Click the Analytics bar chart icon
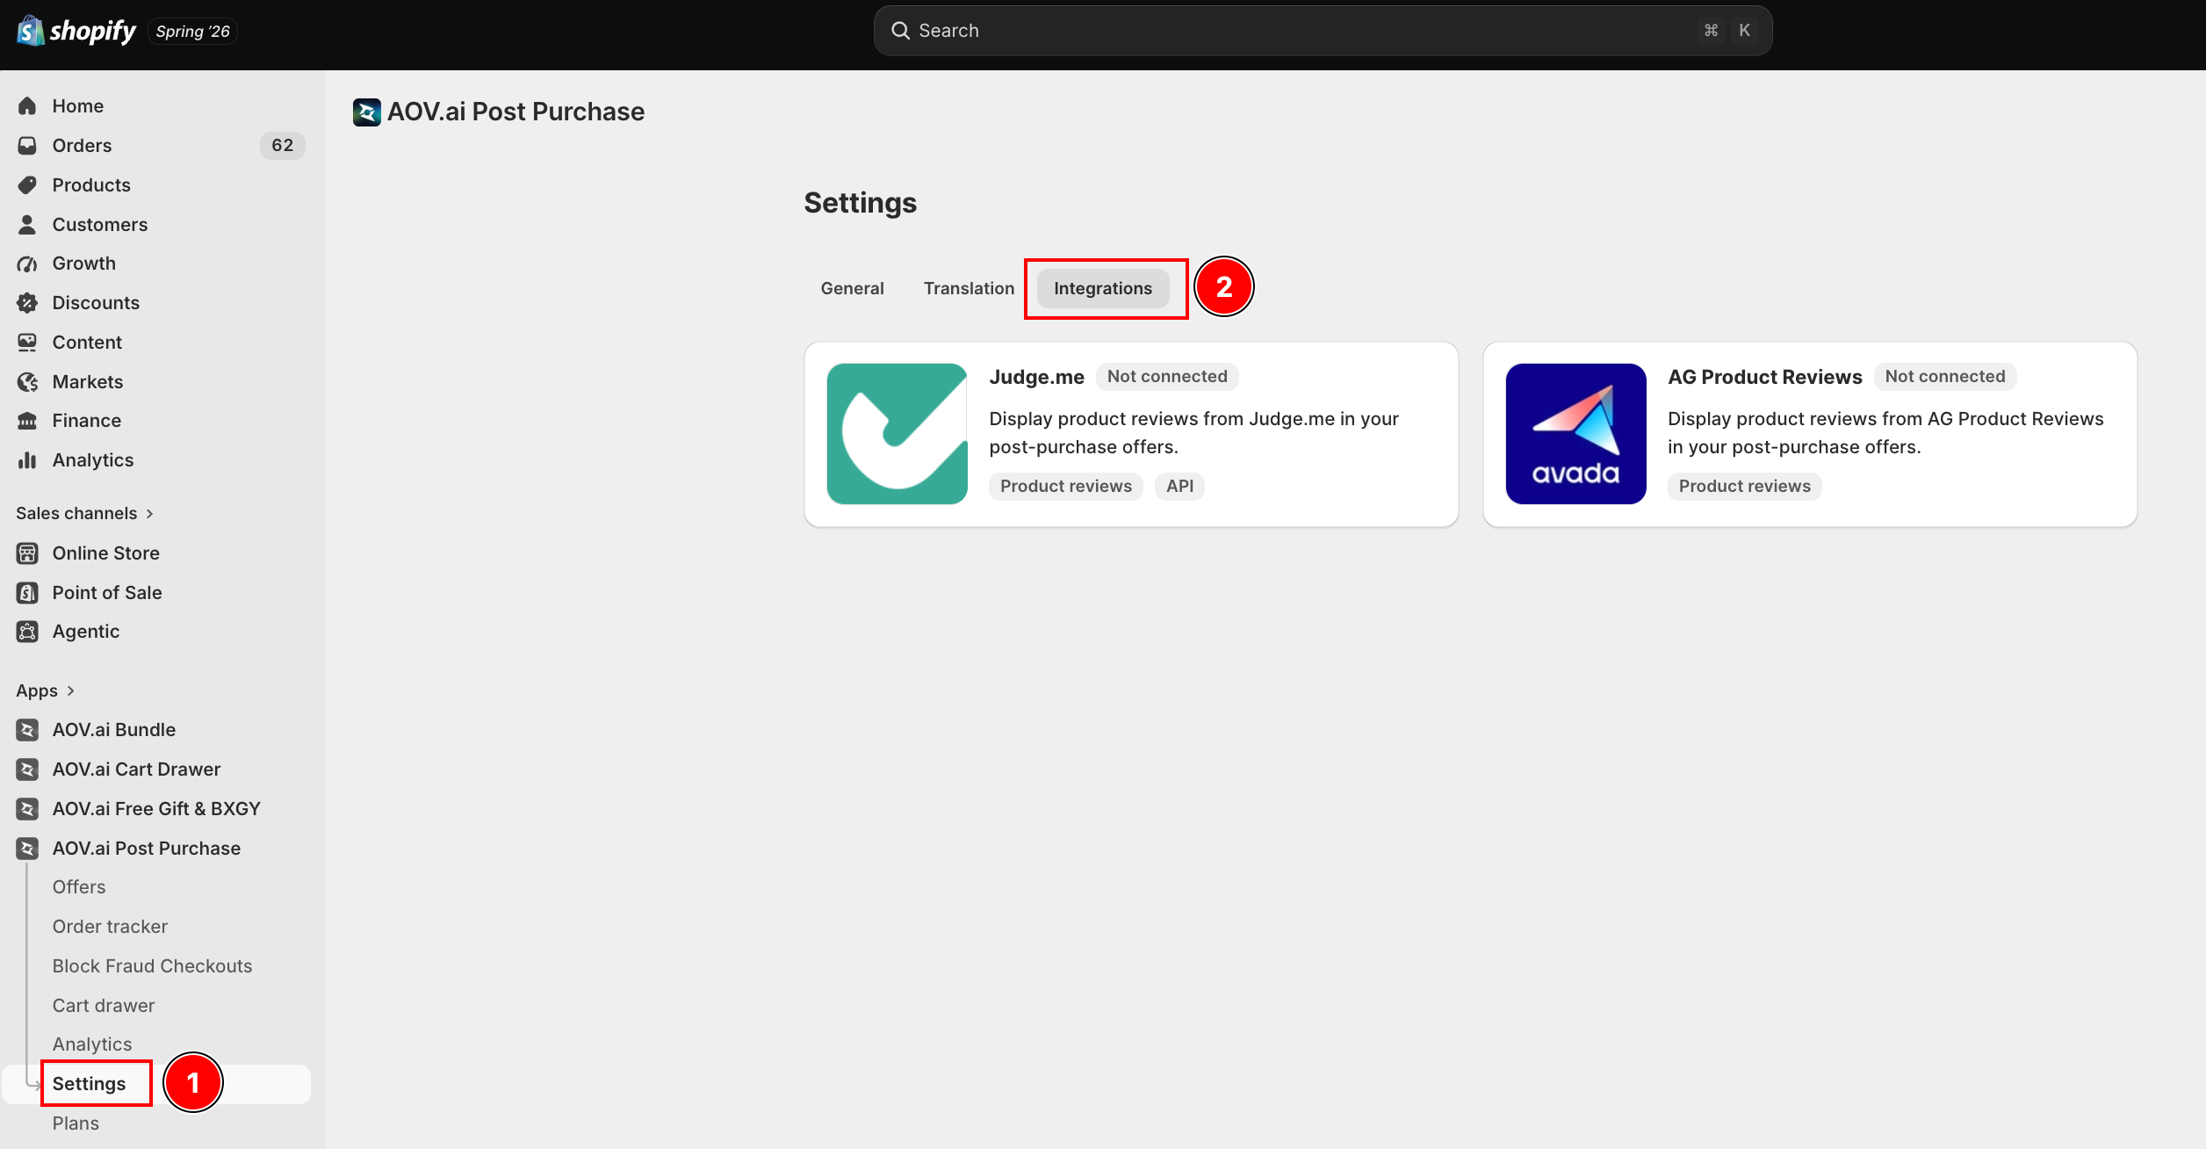This screenshot has width=2206, height=1149. tap(27, 460)
